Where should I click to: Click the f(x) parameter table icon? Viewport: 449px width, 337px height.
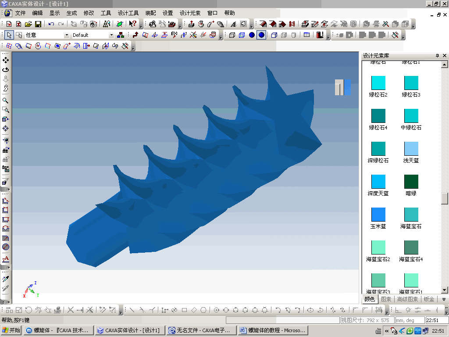(x=174, y=35)
